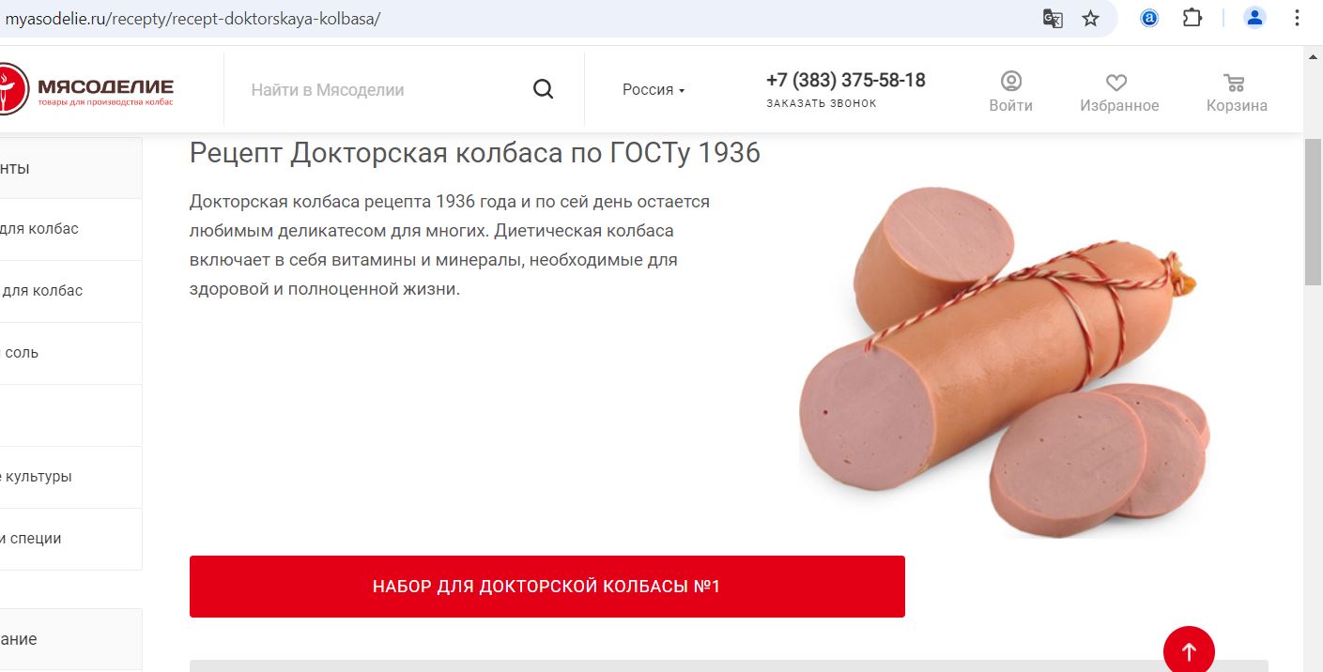This screenshot has width=1323, height=672.
Task: Click the page vertical scrollbar thumb
Action: 1313,211
